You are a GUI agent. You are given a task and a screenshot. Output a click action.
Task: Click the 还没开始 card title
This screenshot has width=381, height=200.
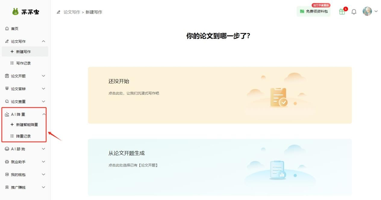[119, 81]
